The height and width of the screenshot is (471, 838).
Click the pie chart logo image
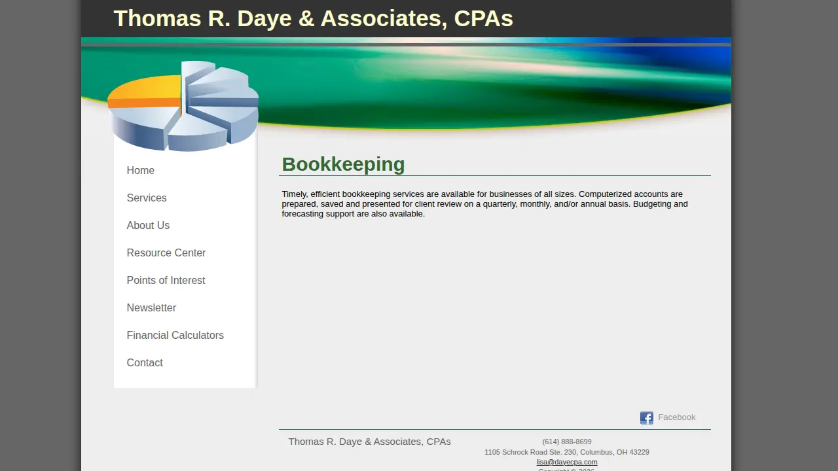click(183, 106)
